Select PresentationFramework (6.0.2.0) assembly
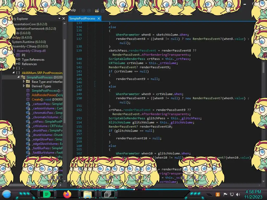Screen dimensions: 267x200 pyautogui.click(x=35, y=29)
